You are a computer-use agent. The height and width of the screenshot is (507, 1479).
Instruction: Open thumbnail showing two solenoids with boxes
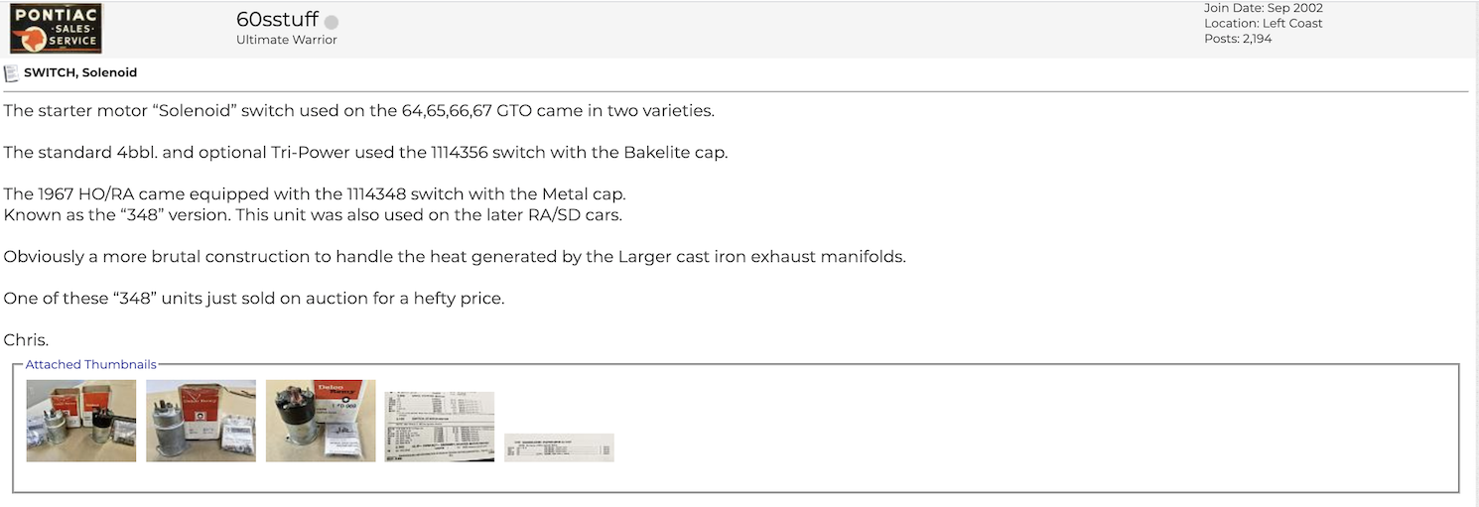81,421
